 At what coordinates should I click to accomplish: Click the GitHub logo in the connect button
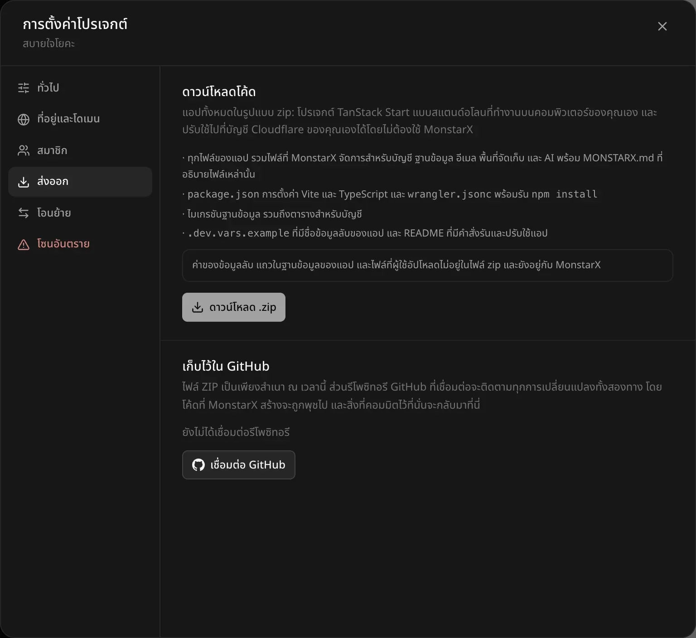(198, 465)
